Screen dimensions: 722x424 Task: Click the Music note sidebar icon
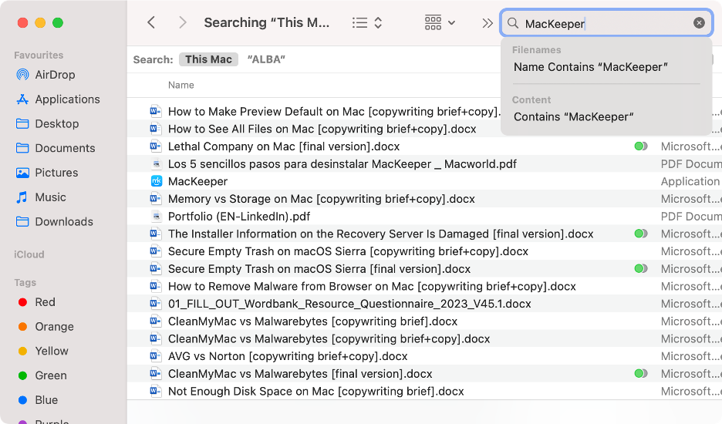[22, 197]
